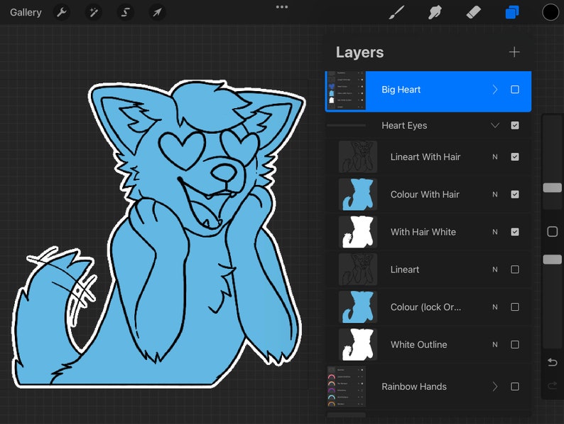This screenshot has width=564, height=424.
Task: Select the White Outline layer thumbnail
Action: point(358,344)
